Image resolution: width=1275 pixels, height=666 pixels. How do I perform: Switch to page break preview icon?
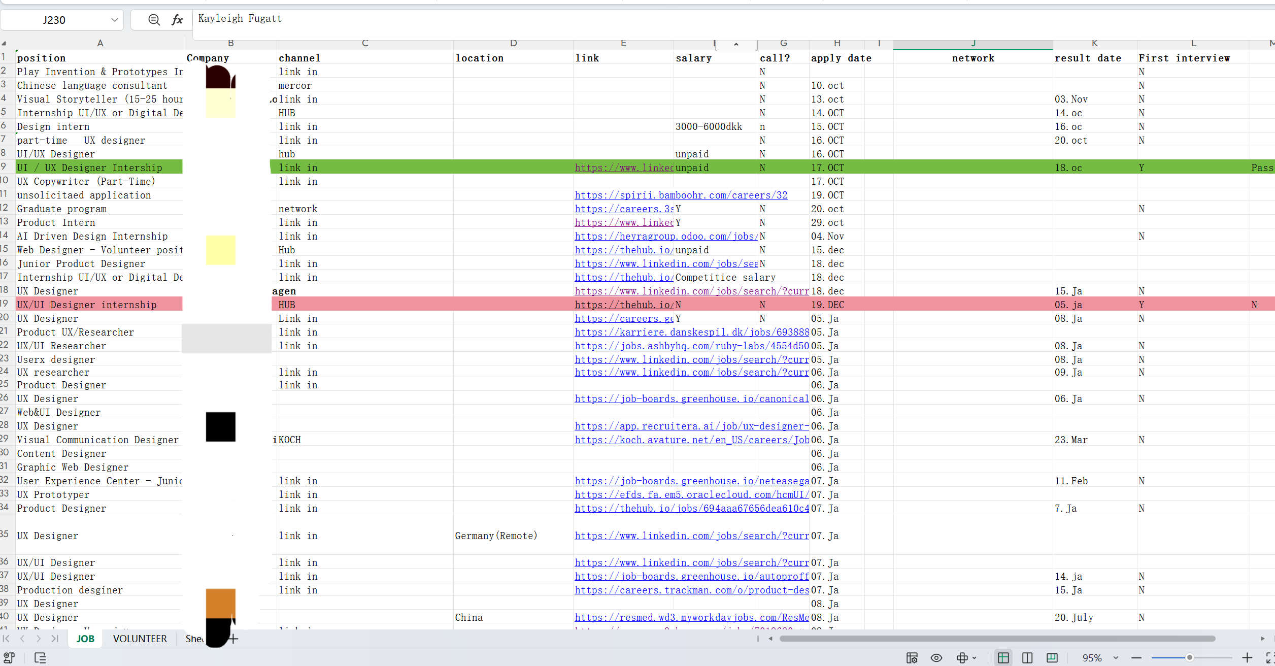point(1027,658)
